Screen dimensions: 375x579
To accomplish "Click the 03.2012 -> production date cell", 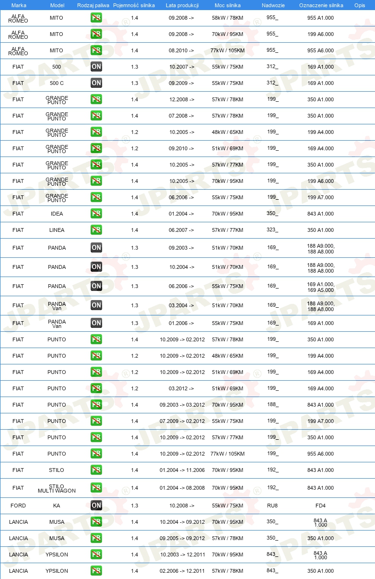I will 182,388.
